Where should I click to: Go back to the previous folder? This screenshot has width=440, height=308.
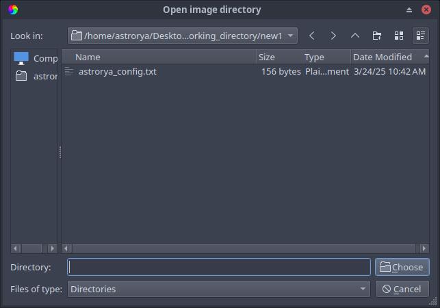tap(311, 36)
